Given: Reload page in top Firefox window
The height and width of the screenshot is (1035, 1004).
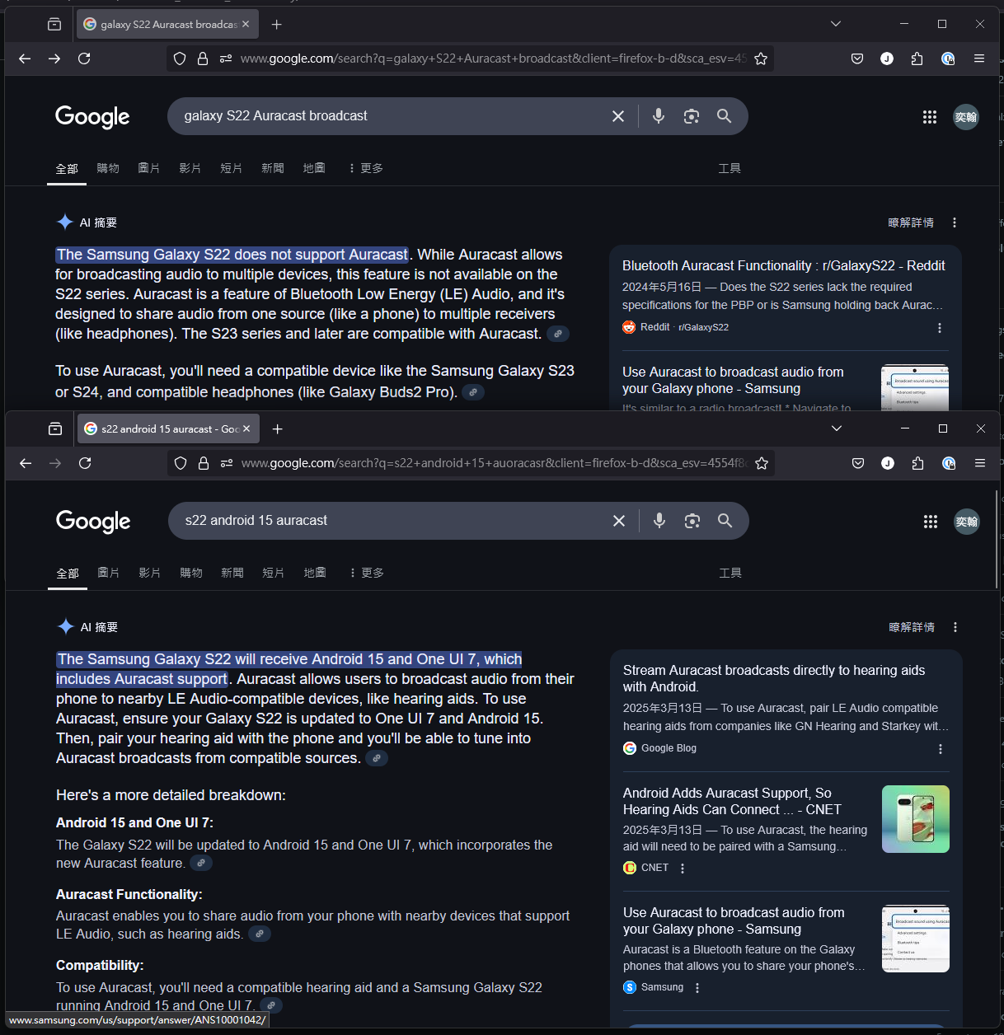Looking at the screenshot, I should click(84, 59).
